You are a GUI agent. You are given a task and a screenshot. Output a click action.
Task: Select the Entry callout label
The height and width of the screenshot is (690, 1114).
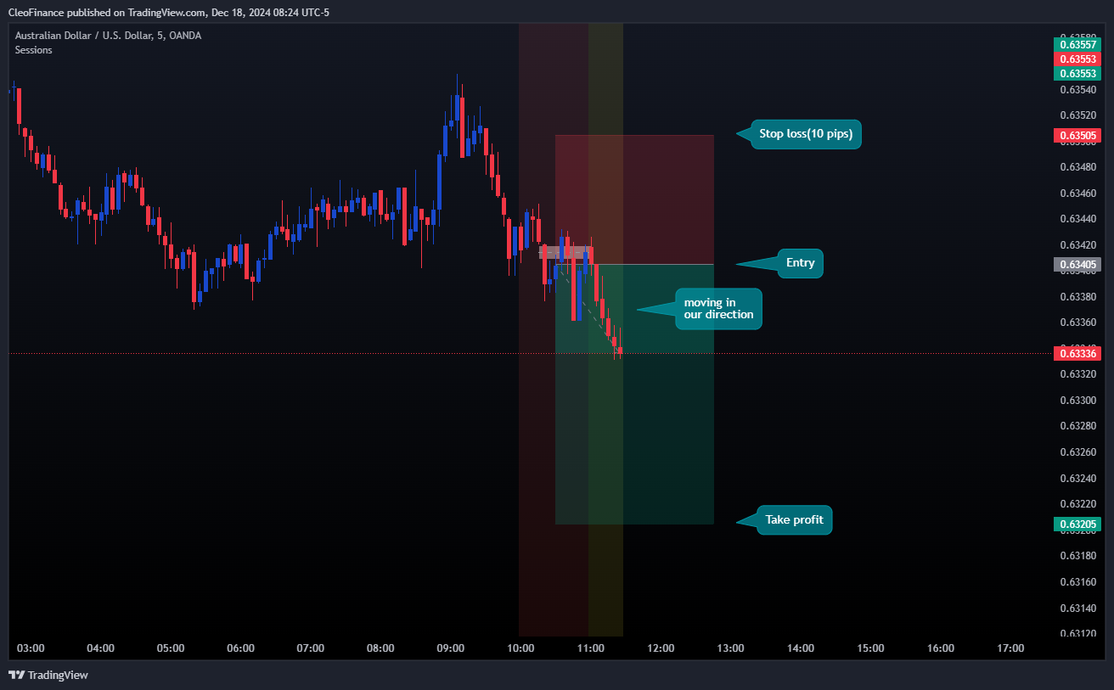pyautogui.click(x=801, y=263)
